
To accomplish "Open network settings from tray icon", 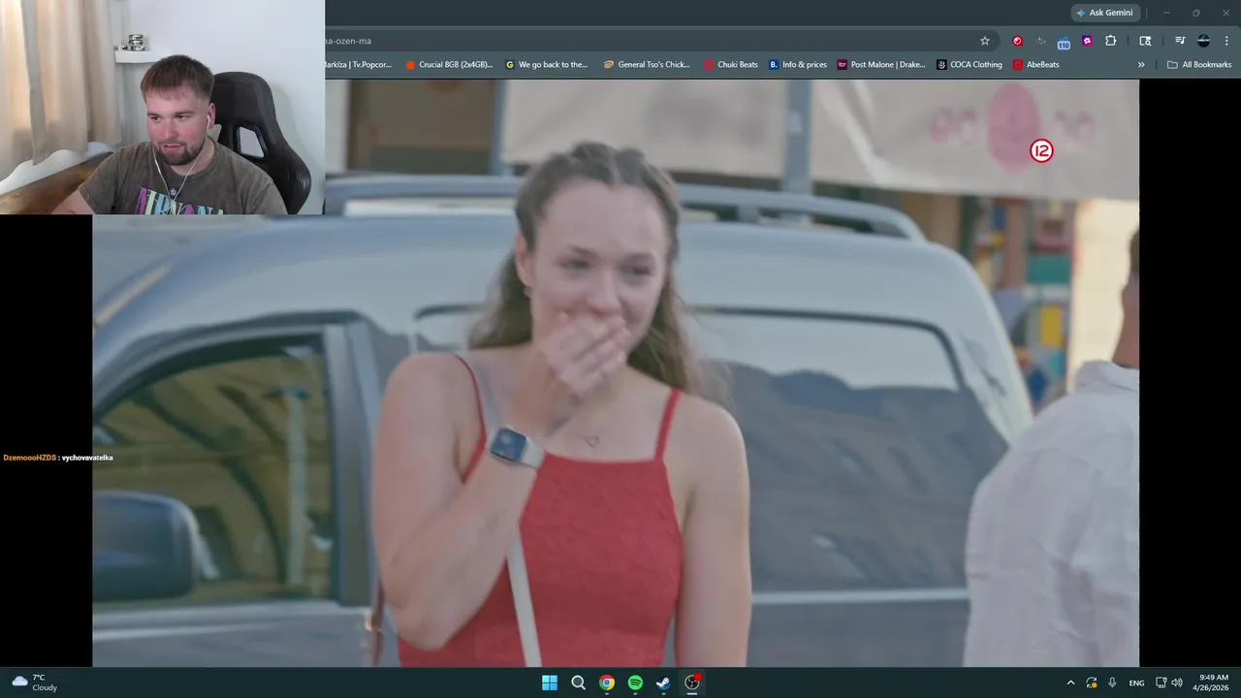I will click(1161, 682).
